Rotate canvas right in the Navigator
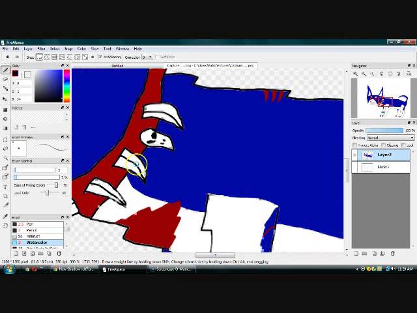The image size is (417, 313). click(398, 74)
